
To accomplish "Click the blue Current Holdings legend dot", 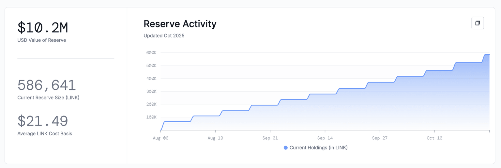I will pos(286,148).
